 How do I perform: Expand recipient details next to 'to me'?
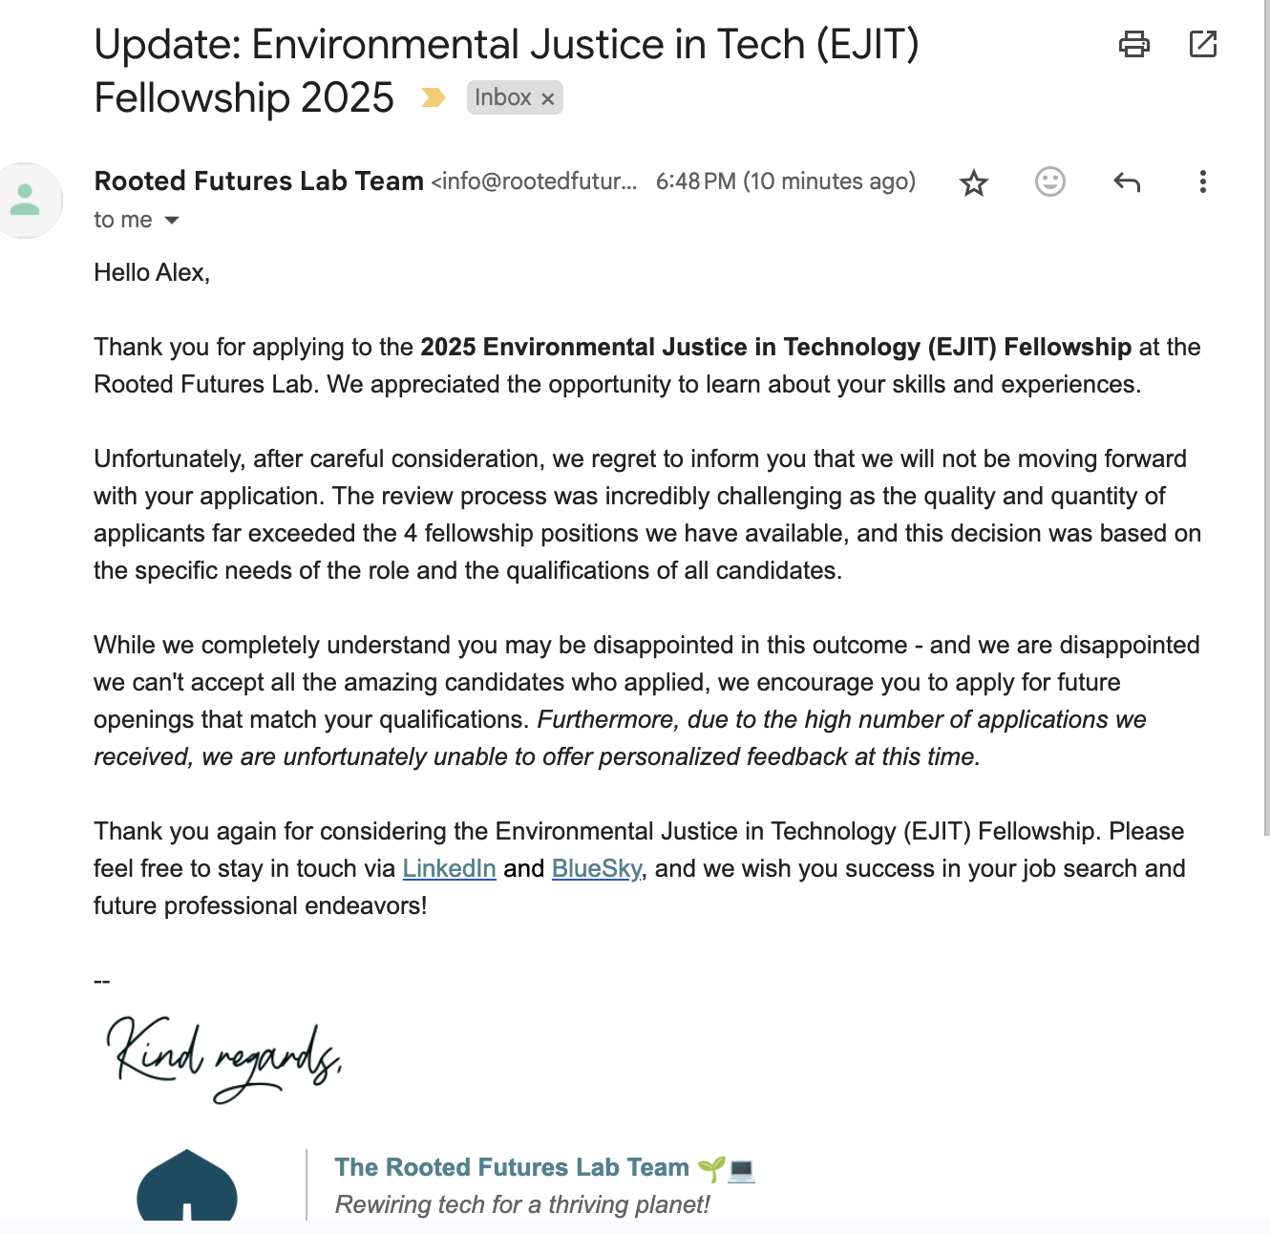(x=172, y=221)
